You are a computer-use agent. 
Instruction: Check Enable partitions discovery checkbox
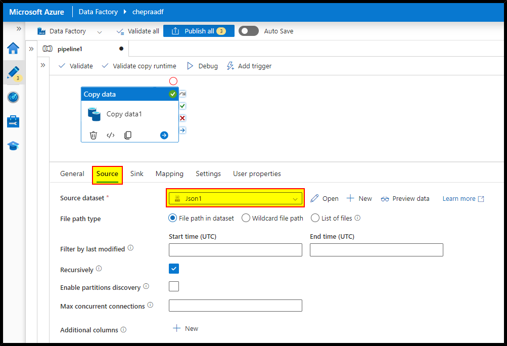pos(174,286)
